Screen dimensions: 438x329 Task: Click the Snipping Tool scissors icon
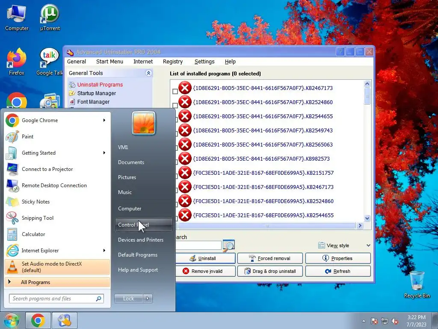[12, 218]
